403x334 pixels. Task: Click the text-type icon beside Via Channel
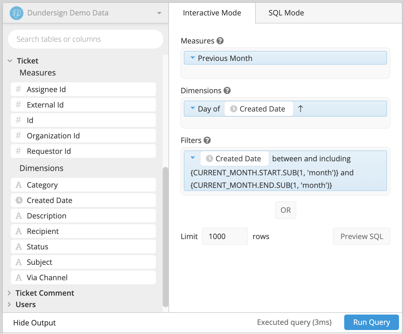coord(19,278)
